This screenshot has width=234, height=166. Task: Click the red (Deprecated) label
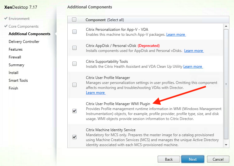[x=149, y=46]
